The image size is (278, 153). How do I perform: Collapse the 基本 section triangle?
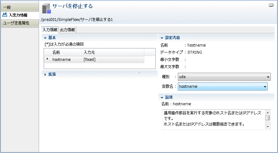tap(45, 38)
